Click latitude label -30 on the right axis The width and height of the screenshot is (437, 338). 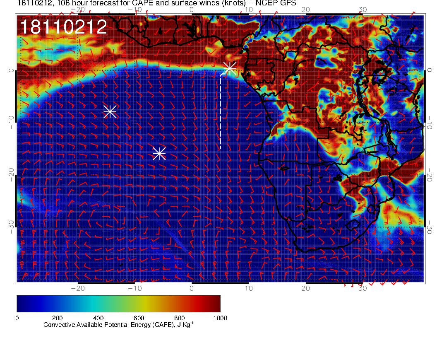(430, 227)
